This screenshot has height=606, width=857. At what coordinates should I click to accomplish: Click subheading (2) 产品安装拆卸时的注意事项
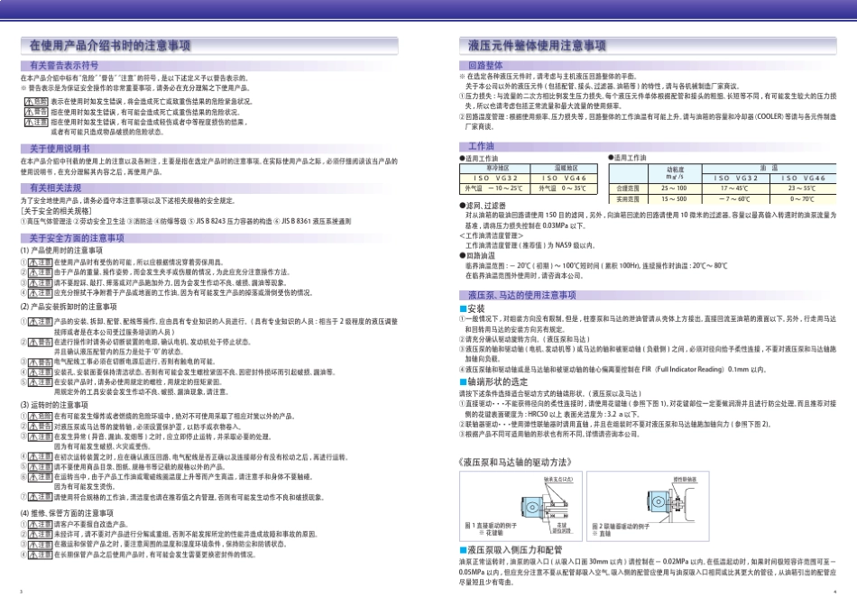[x=69, y=308]
